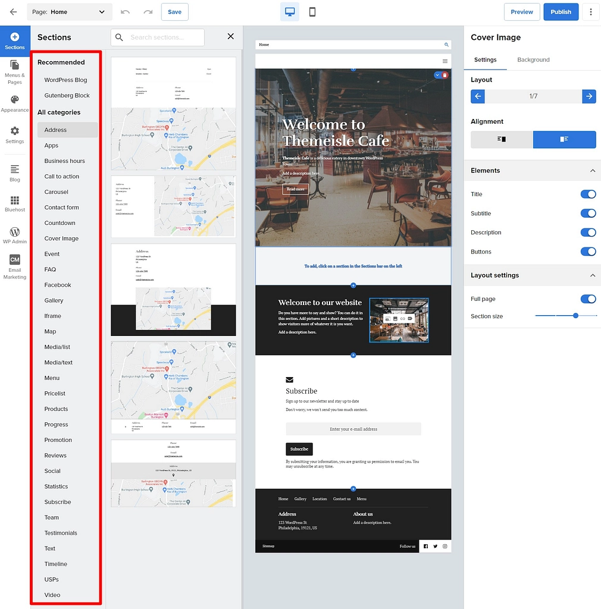This screenshot has width=601, height=609.
Task: Click the Search sections field
Action: pyautogui.click(x=157, y=37)
